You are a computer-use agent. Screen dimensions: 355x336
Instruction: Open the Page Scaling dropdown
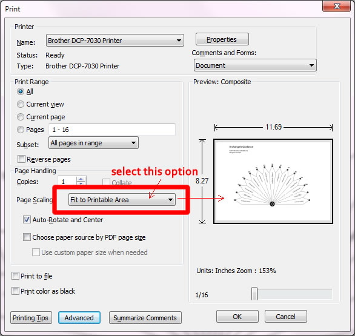(122, 200)
